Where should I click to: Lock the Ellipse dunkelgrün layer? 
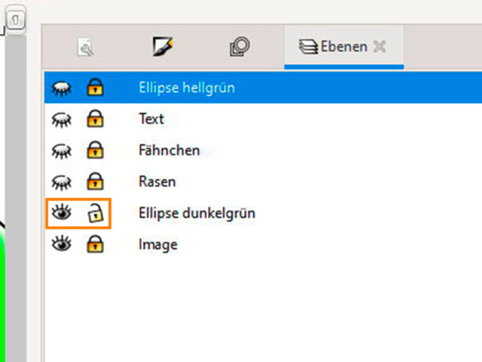pyautogui.click(x=95, y=214)
